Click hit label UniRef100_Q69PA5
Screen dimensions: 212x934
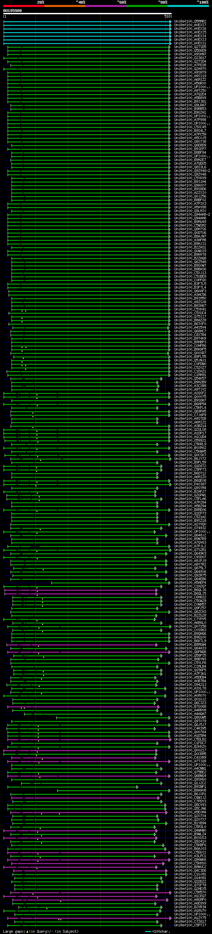[190, 411]
